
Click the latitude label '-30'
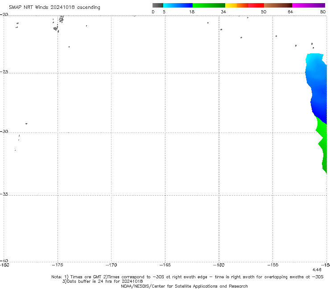pos(4,131)
